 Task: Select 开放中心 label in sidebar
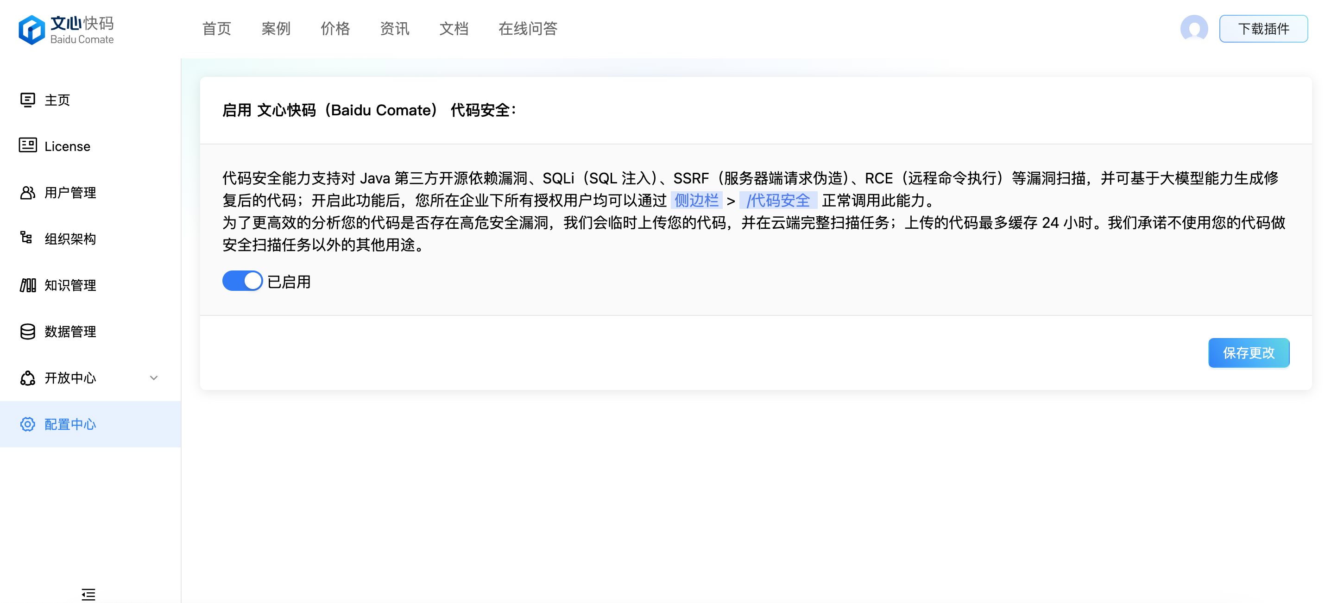pos(70,378)
